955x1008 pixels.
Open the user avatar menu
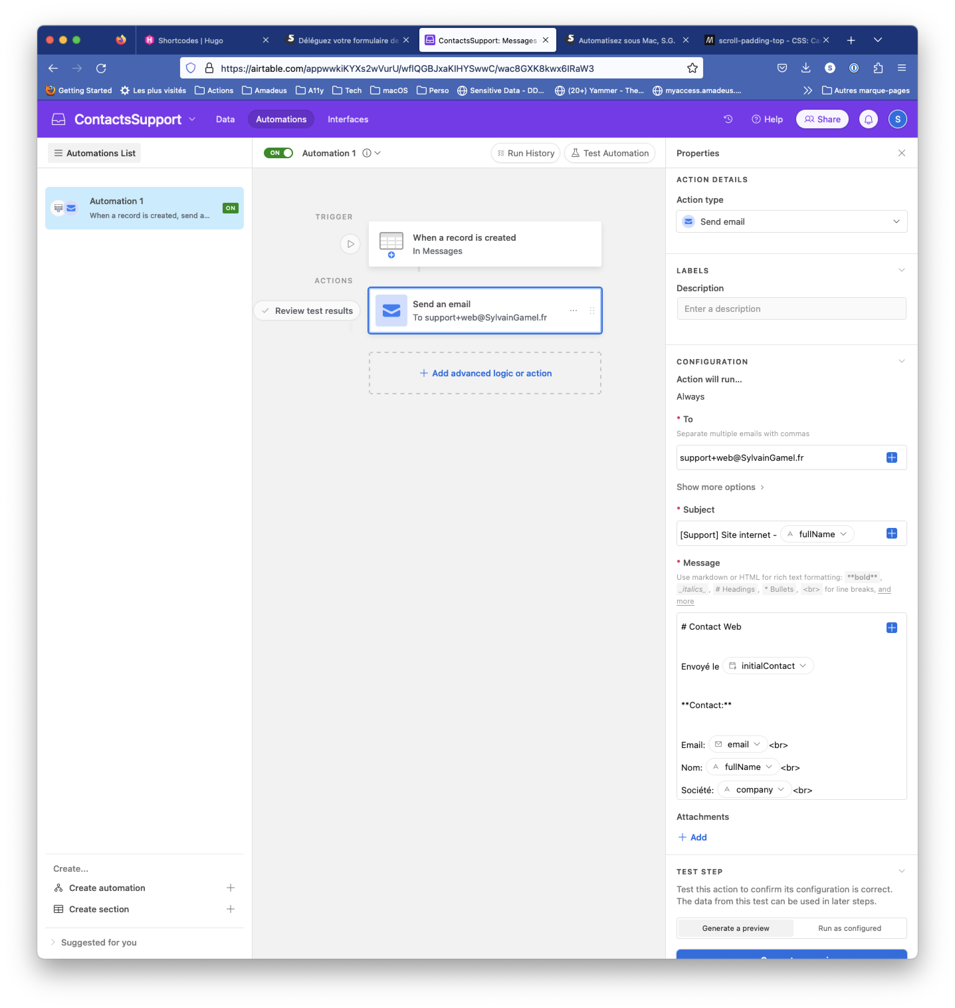click(898, 119)
